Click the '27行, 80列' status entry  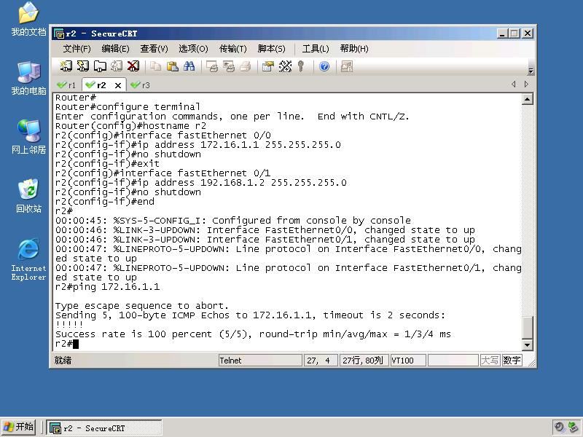[364, 361]
